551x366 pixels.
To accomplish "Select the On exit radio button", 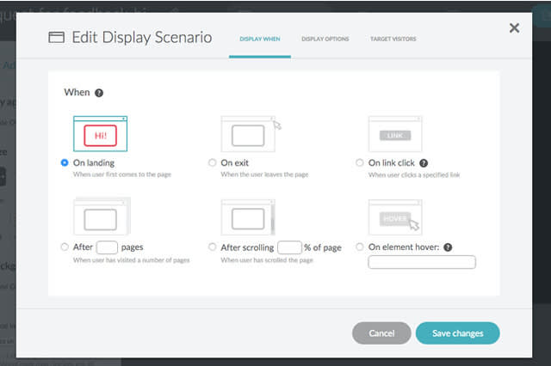I will tap(213, 162).
